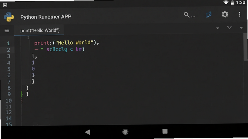Click the chevron-down arrow in the tab bar
The image size is (248, 139).
click(x=229, y=27)
